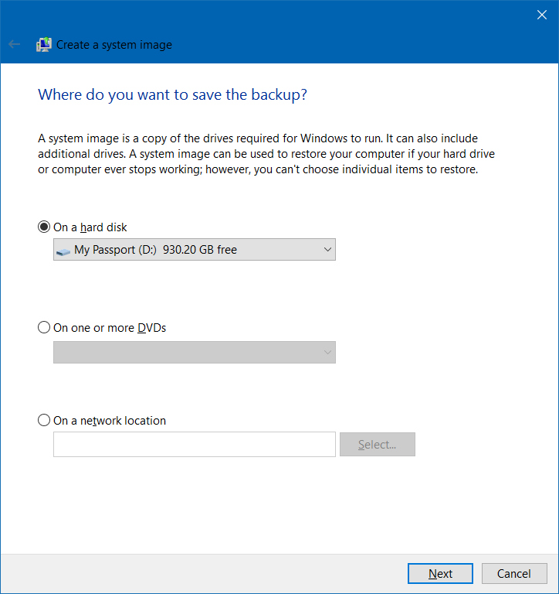Click the Create a system image wizard icon

pyautogui.click(x=44, y=45)
